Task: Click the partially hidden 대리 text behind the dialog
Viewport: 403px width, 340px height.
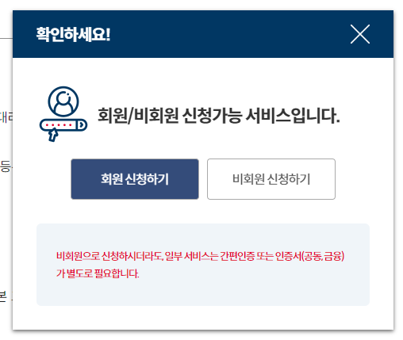Action: [6, 117]
